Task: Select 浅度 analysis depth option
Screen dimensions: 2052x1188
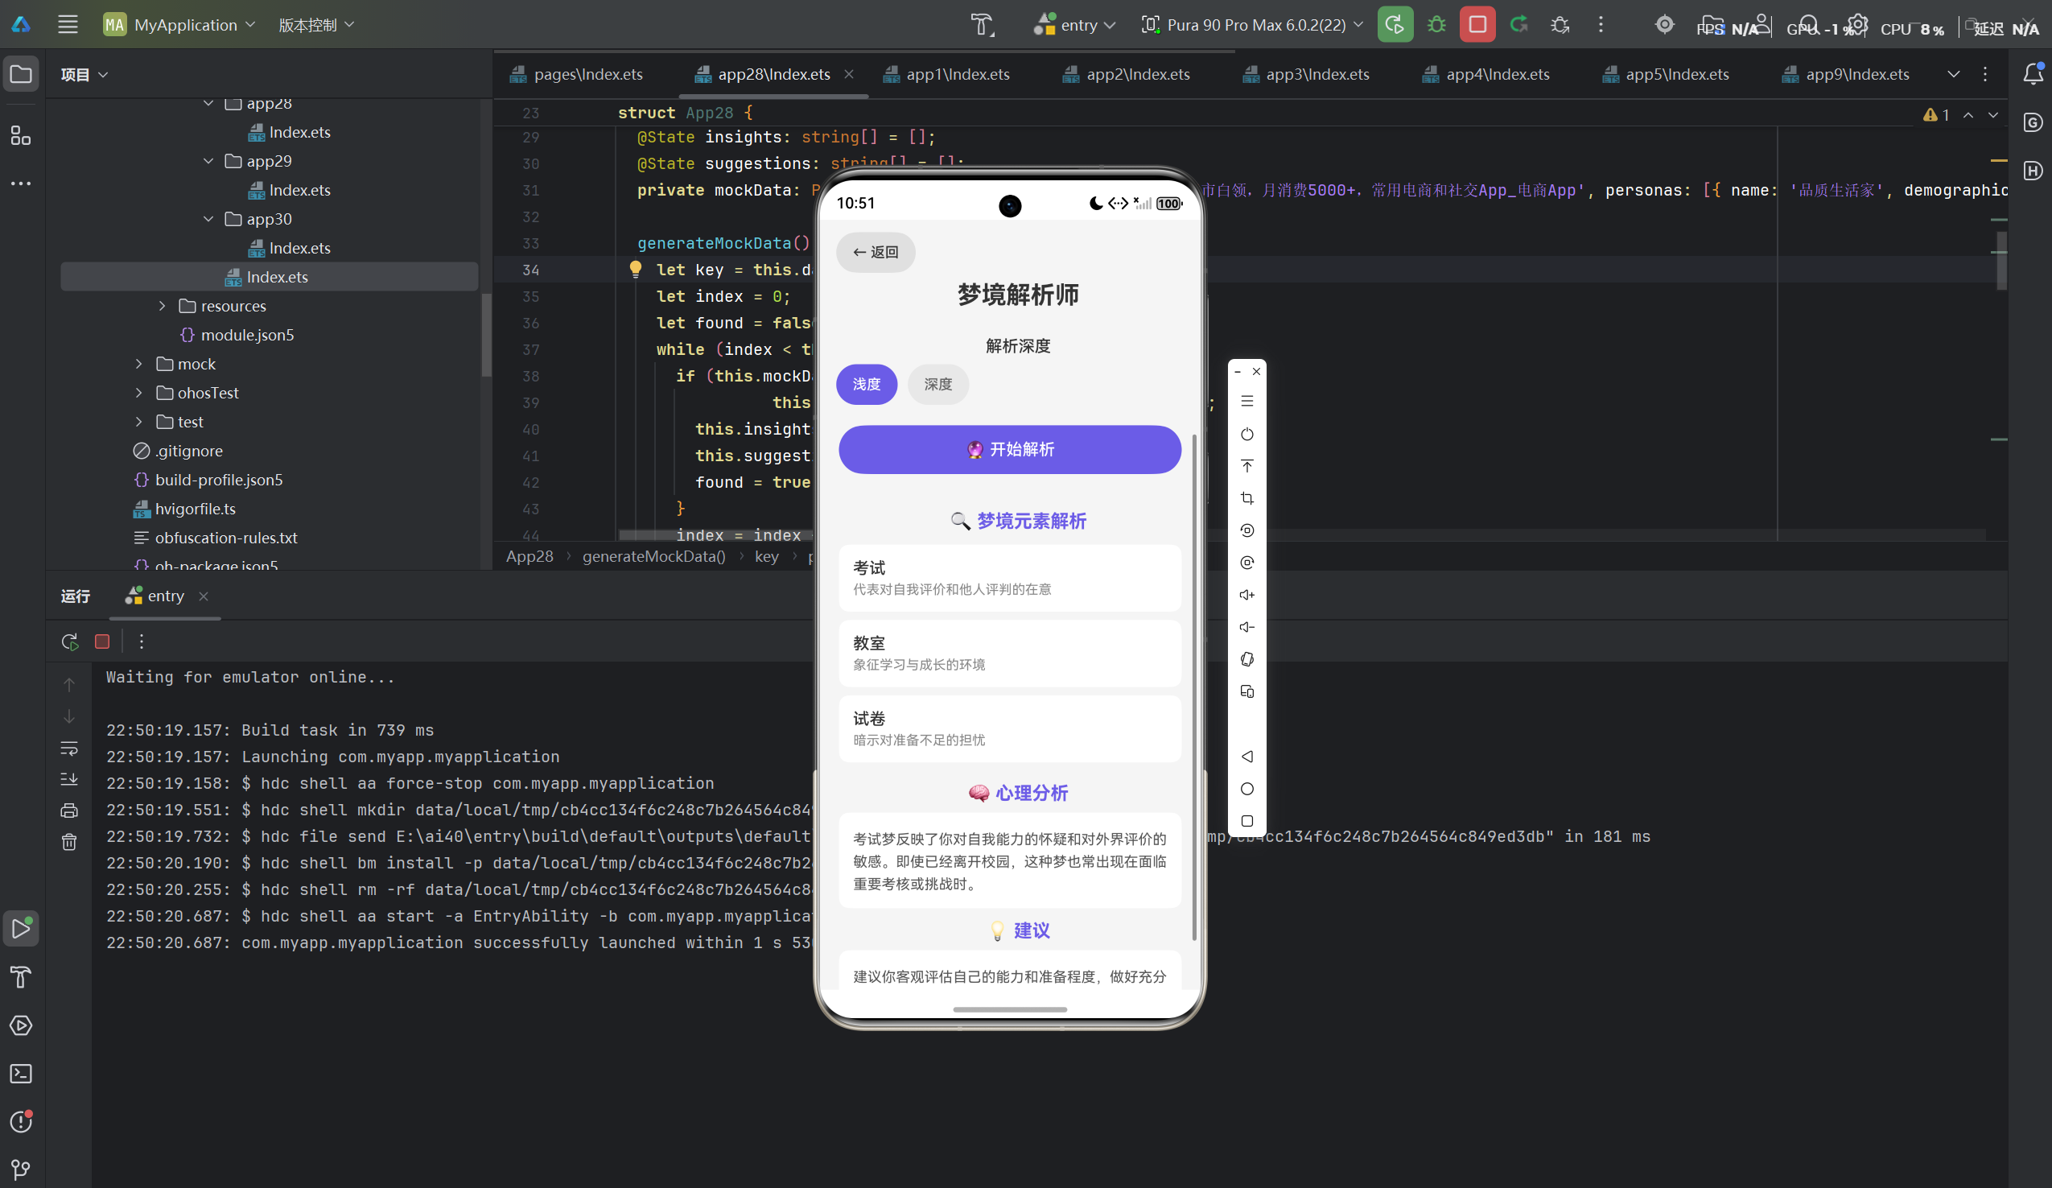Action: pyautogui.click(x=867, y=384)
